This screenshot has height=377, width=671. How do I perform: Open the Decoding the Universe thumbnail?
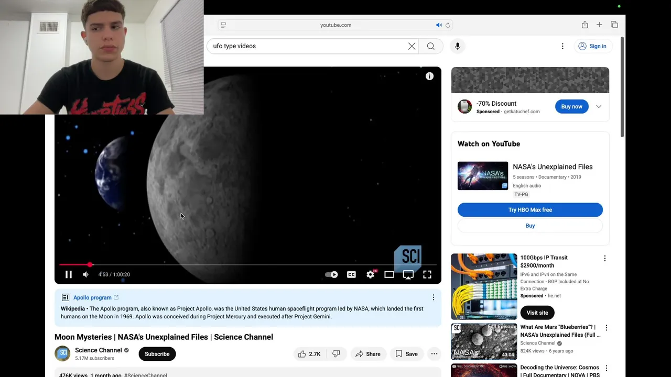click(x=484, y=370)
